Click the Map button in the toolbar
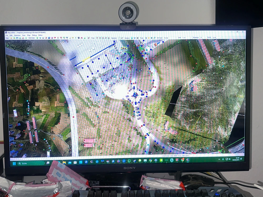 pos(7,38)
